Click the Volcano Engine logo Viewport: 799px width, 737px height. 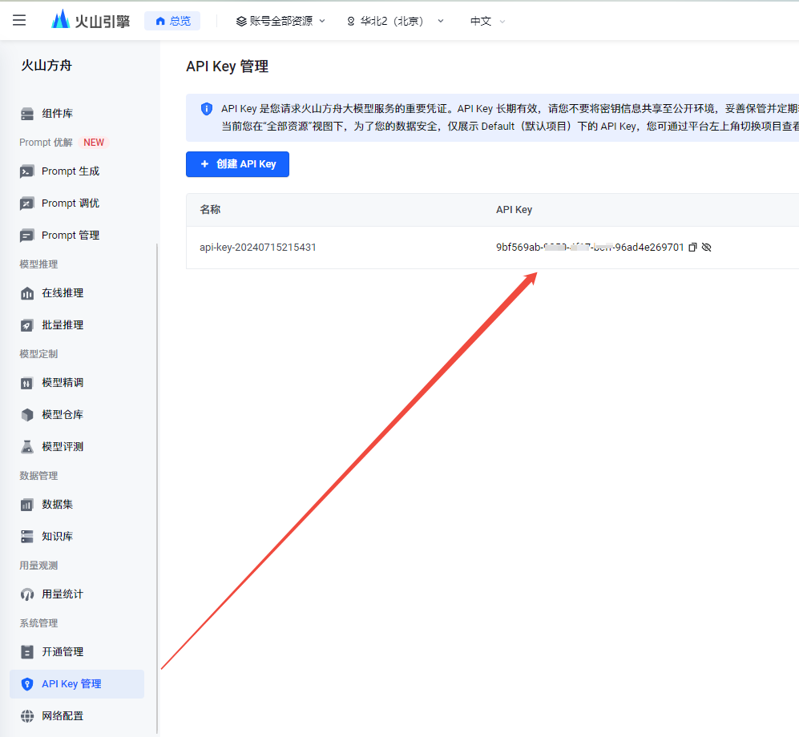click(x=91, y=20)
